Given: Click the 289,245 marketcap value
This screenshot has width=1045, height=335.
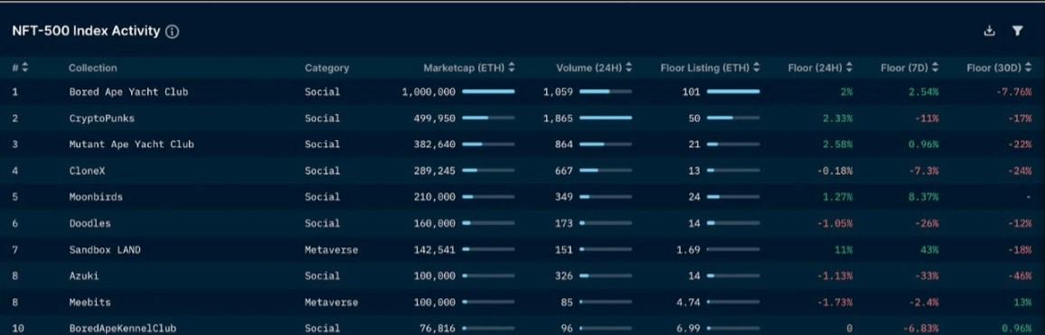Looking at the screenshot, I should pos(435,171).
